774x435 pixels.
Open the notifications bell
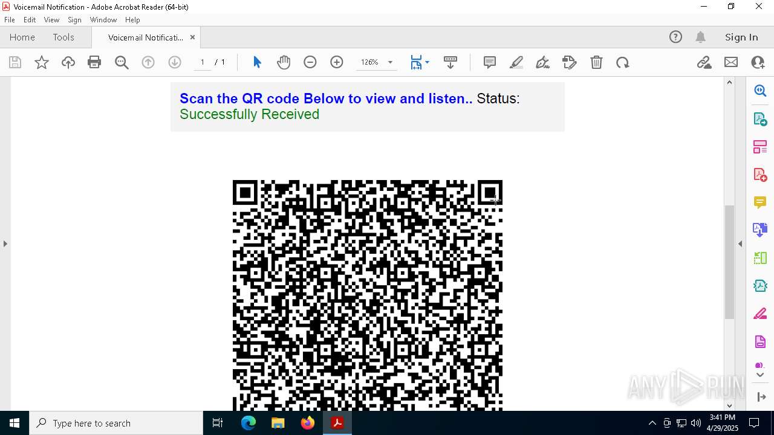(x=700, y=37)
